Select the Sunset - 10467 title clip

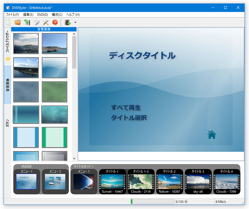[112, 182]
